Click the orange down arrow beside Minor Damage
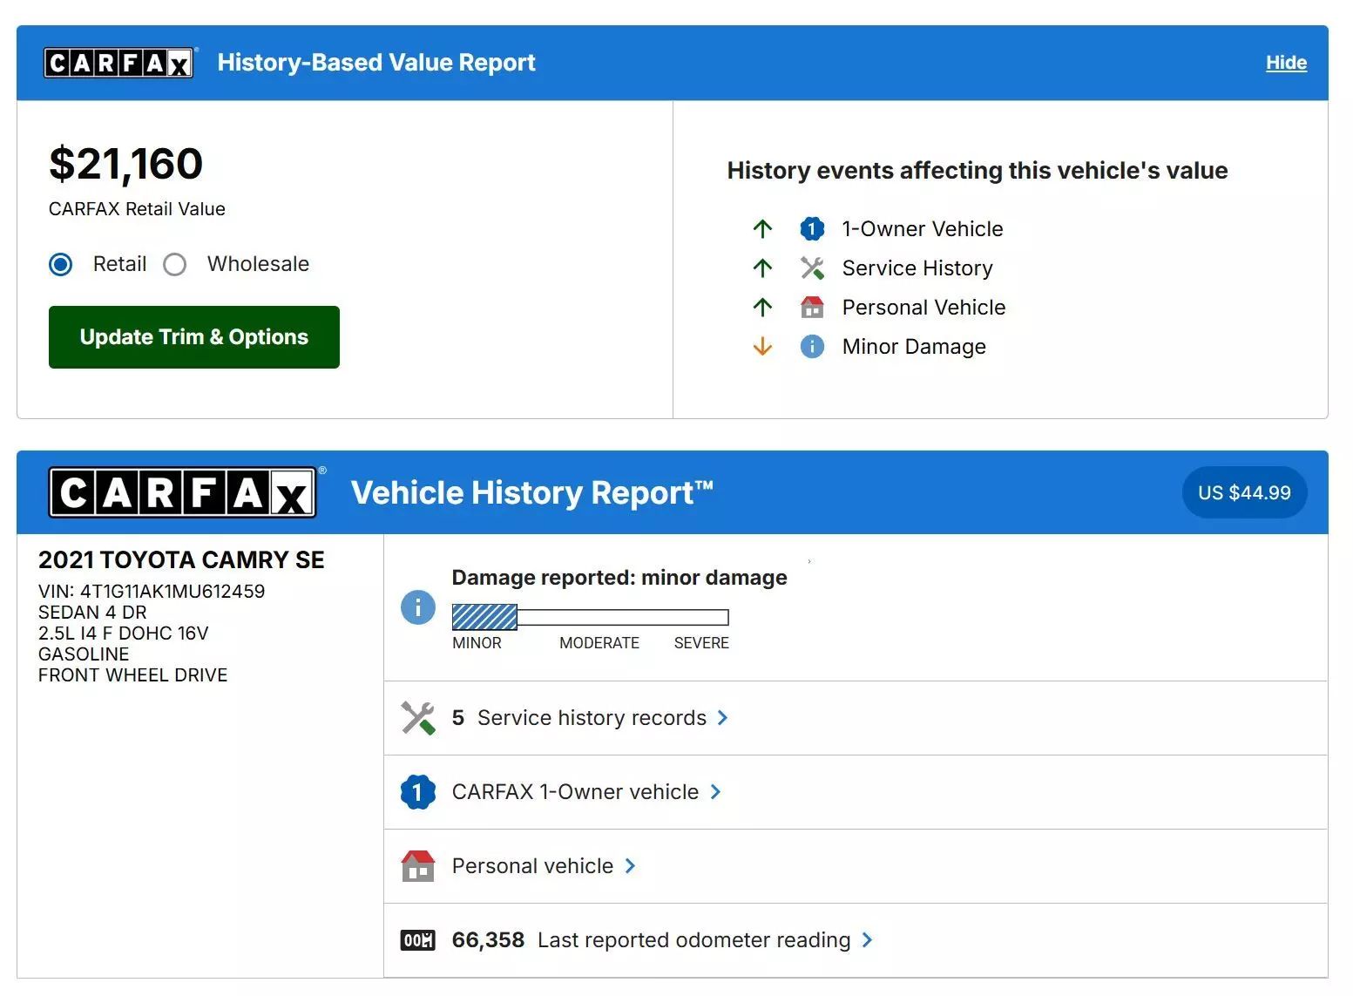 (762, 347)
